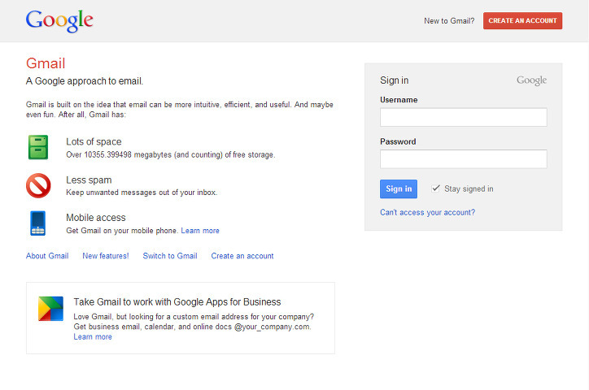
Task: Open Learn more link in Business box
Action: coord(93,336)
